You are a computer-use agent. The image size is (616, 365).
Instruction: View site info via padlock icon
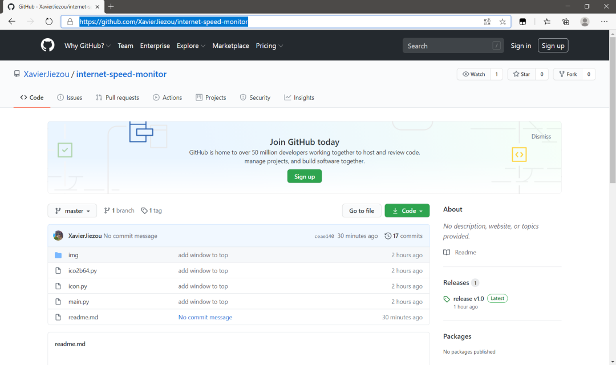point(70,22)
